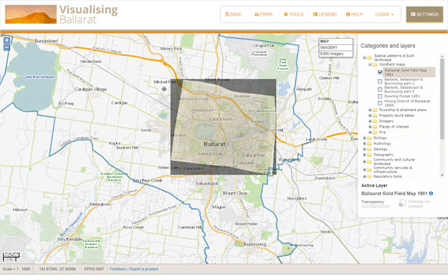Click the SETTINGS button

tap(425, 14)
